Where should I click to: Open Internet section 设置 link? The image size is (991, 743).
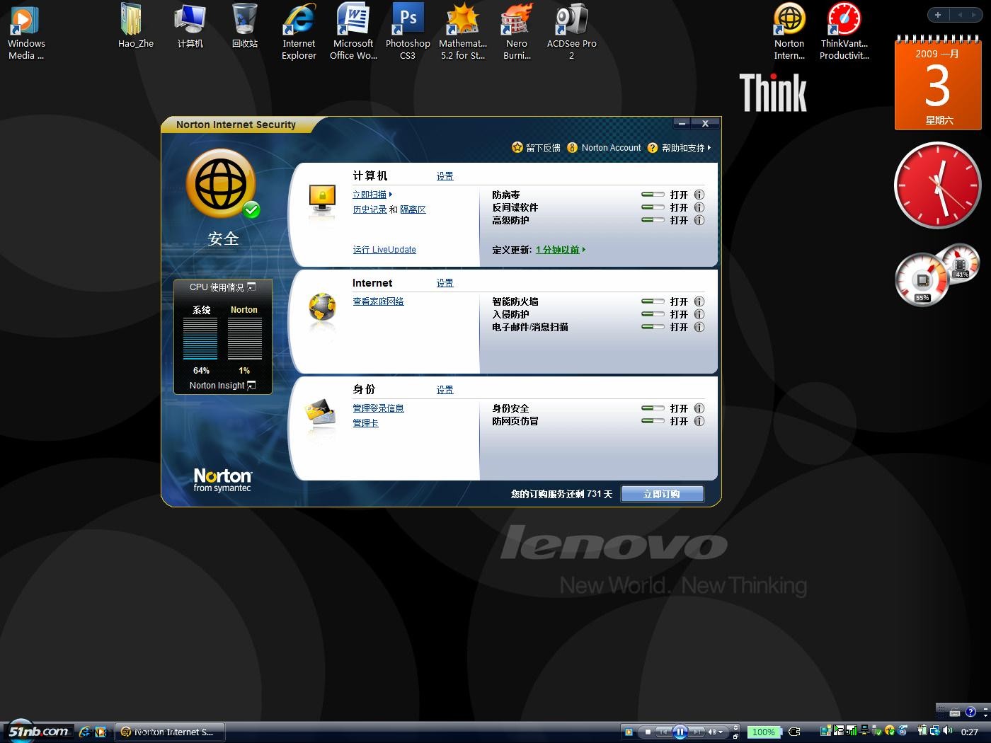point(445,283)
